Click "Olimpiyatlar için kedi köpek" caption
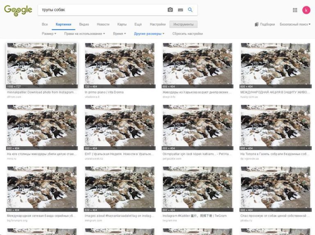Image resolution: width=315 pixels, height=235 pixels. pos(197,154)
